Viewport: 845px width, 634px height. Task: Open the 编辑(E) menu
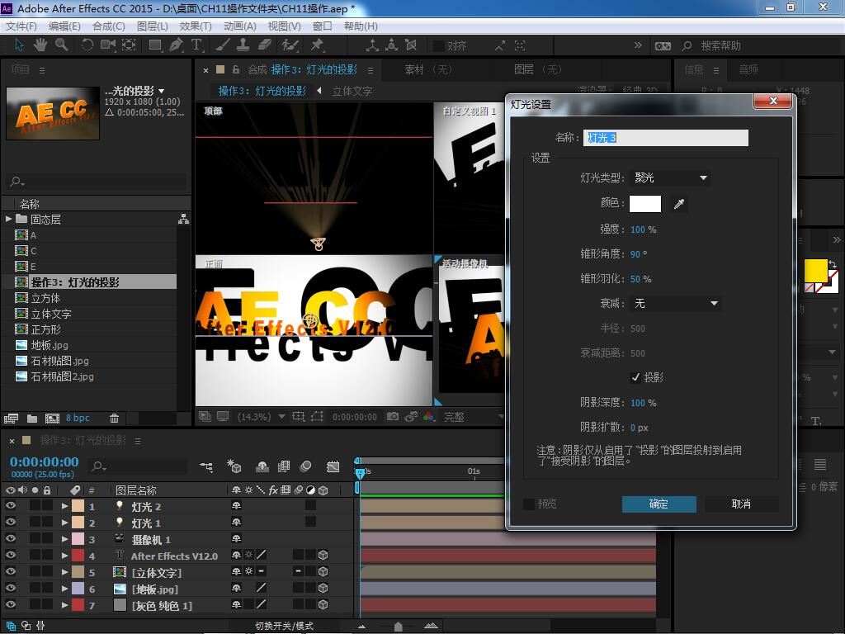tap(64, 26)
